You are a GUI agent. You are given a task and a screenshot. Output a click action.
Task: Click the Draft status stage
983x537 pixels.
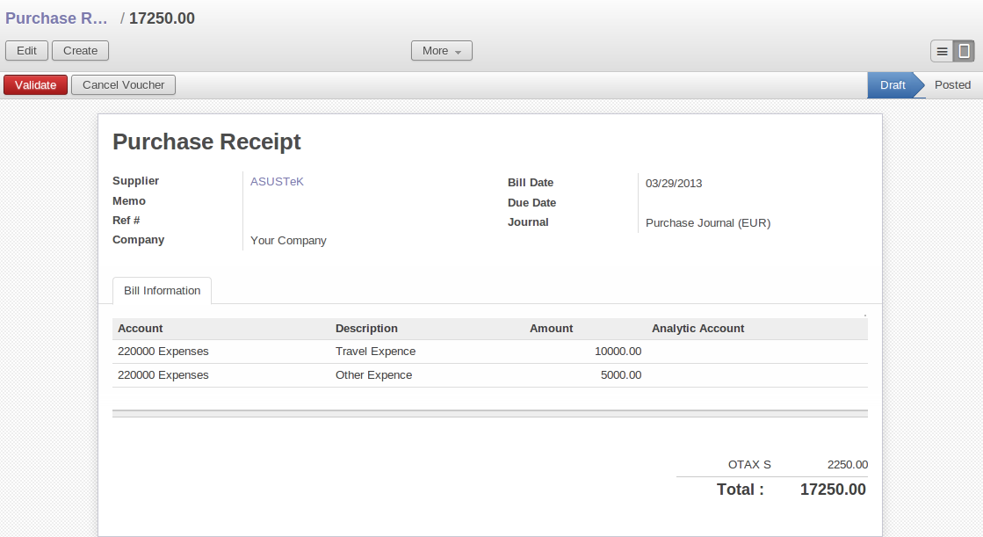(892, 85)
